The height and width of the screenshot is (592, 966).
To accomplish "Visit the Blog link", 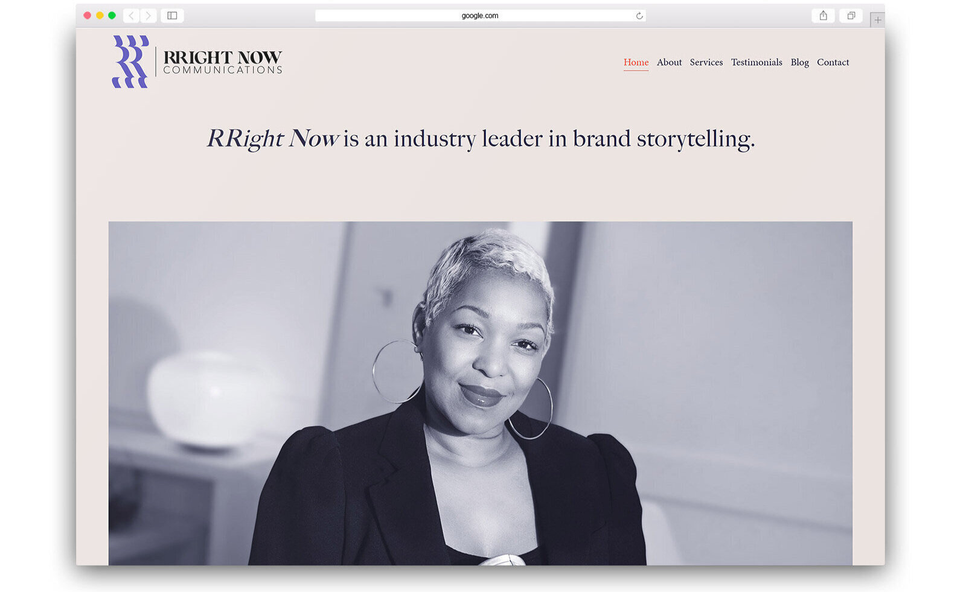I will point(799,62).
